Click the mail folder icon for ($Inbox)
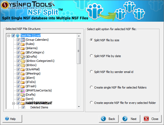This screenshot has width=164, height=125. [23, 65]
